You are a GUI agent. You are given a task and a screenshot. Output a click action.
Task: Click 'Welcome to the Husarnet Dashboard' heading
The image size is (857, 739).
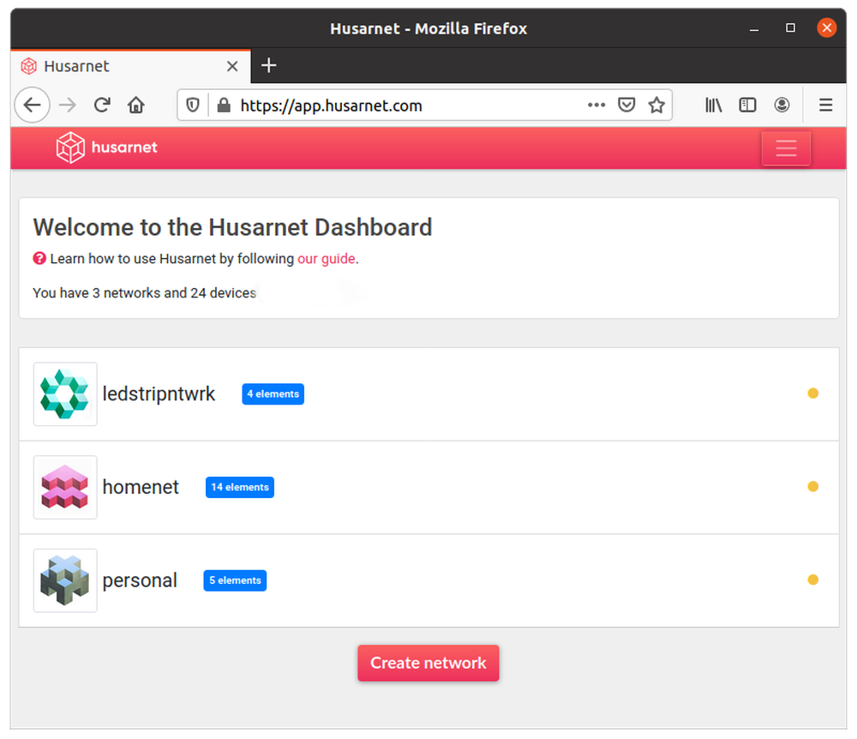(232, 227)
